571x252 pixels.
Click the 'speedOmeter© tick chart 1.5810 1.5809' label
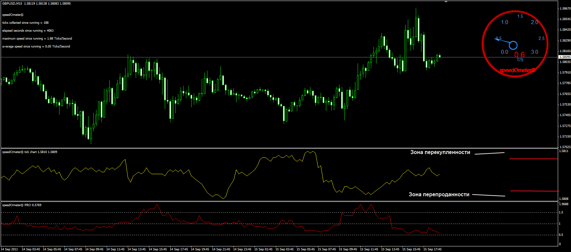pyautogui.click(x=30, y=152)
